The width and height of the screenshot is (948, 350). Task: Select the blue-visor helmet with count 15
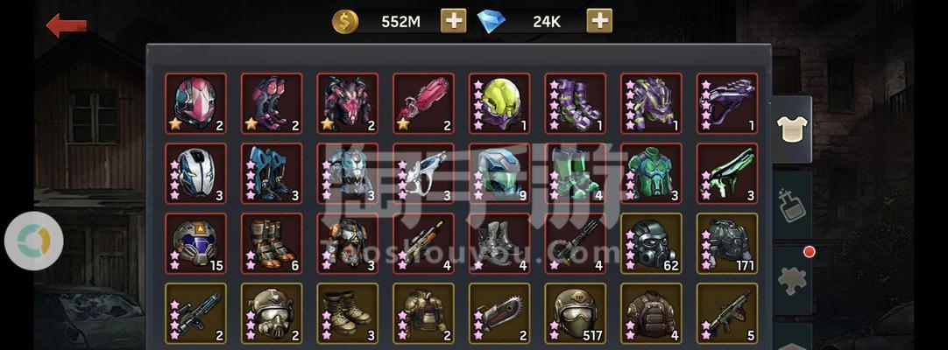[196, 243]
